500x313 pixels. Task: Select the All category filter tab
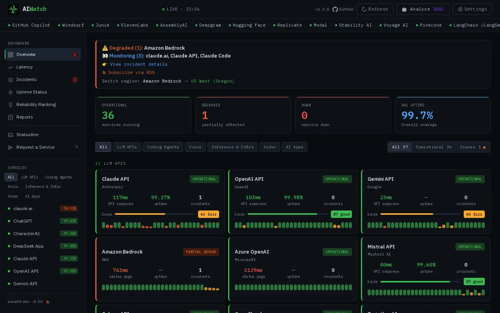[104, 147]
